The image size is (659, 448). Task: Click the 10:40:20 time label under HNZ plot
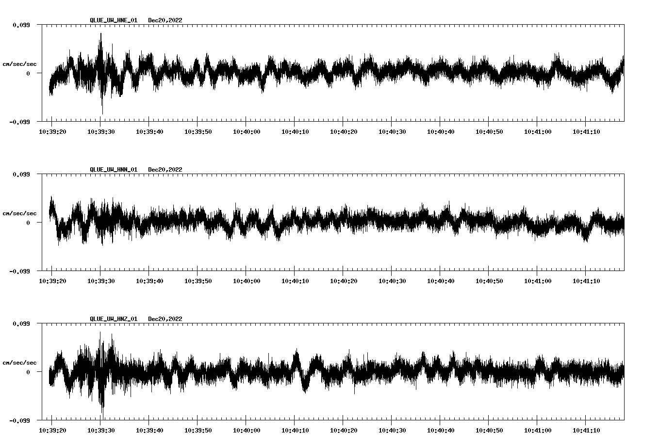coord(344,430)
